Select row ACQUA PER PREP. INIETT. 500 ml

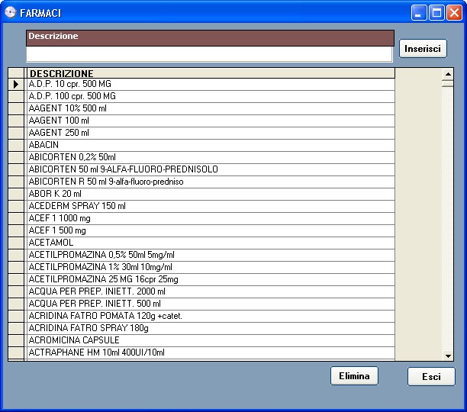click(x=211, y=304)
